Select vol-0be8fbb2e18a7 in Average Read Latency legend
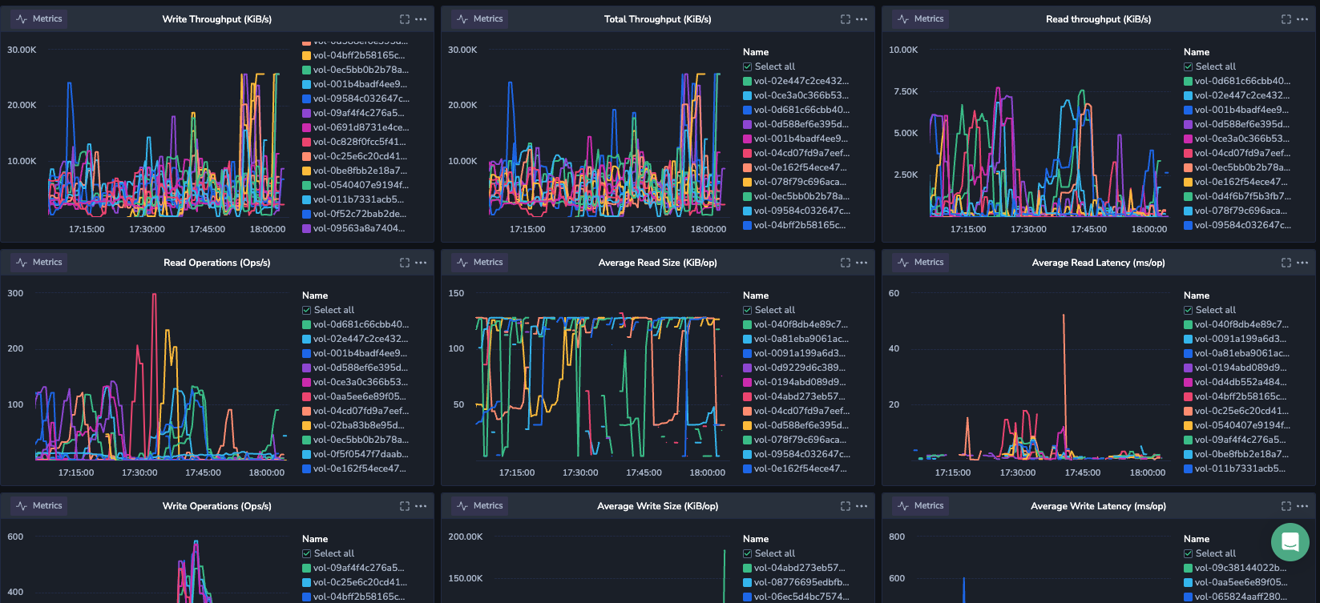The width and height of the screenshot is (1320, 603). (1237, 454)
